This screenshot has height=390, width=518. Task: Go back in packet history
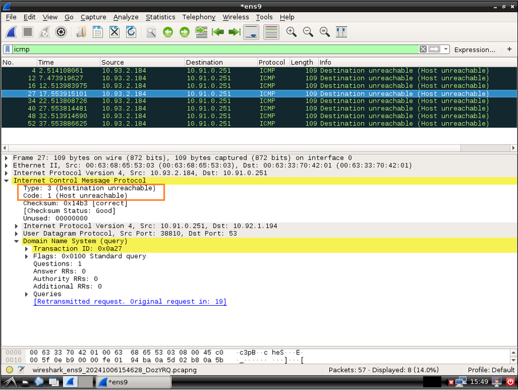click(x=168, y=32)
